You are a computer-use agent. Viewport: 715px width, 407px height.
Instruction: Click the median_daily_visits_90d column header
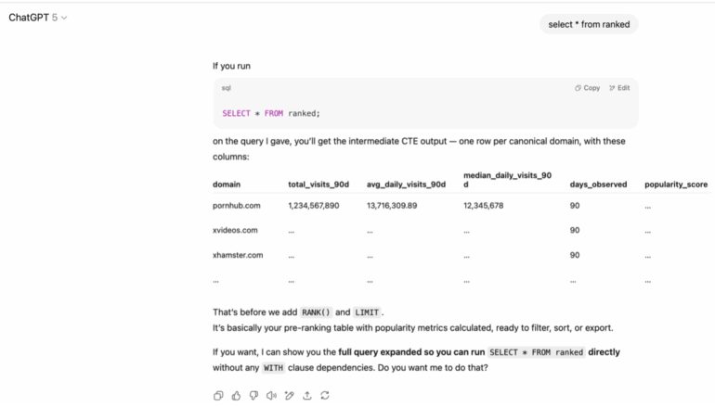pos(507,179)
